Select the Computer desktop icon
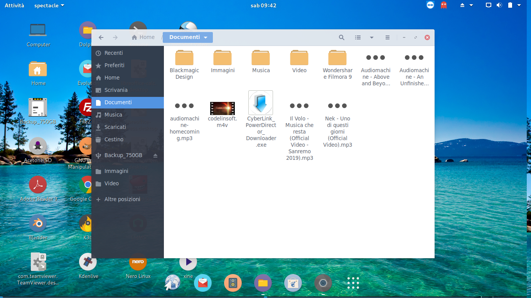Image resolution: width=531 pixels, height=298 pixels. tap(38, 35)
